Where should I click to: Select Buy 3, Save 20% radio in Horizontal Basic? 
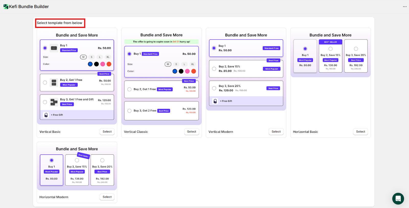coord(356,49)
